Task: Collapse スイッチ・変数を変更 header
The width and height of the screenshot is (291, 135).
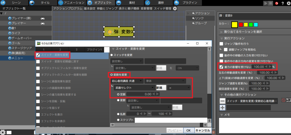Action: coord(113,49)
